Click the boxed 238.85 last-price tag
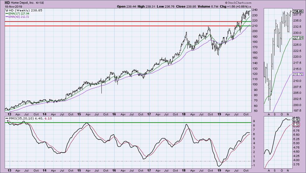Viewport: 306px width, 173px height. [298, 11]
